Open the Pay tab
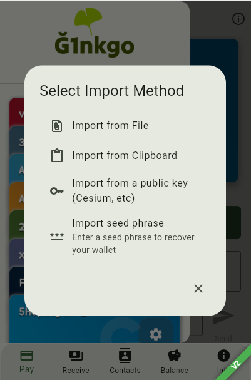 click(26, 362)
